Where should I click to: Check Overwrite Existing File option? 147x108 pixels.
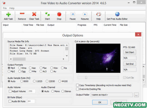click(x=77, y=89)
